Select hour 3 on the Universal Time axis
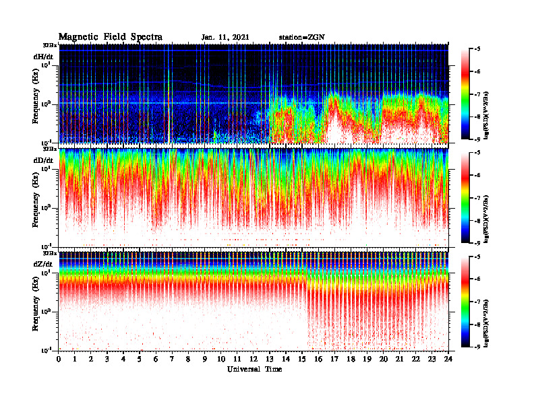534x412 pixels. 107,359
